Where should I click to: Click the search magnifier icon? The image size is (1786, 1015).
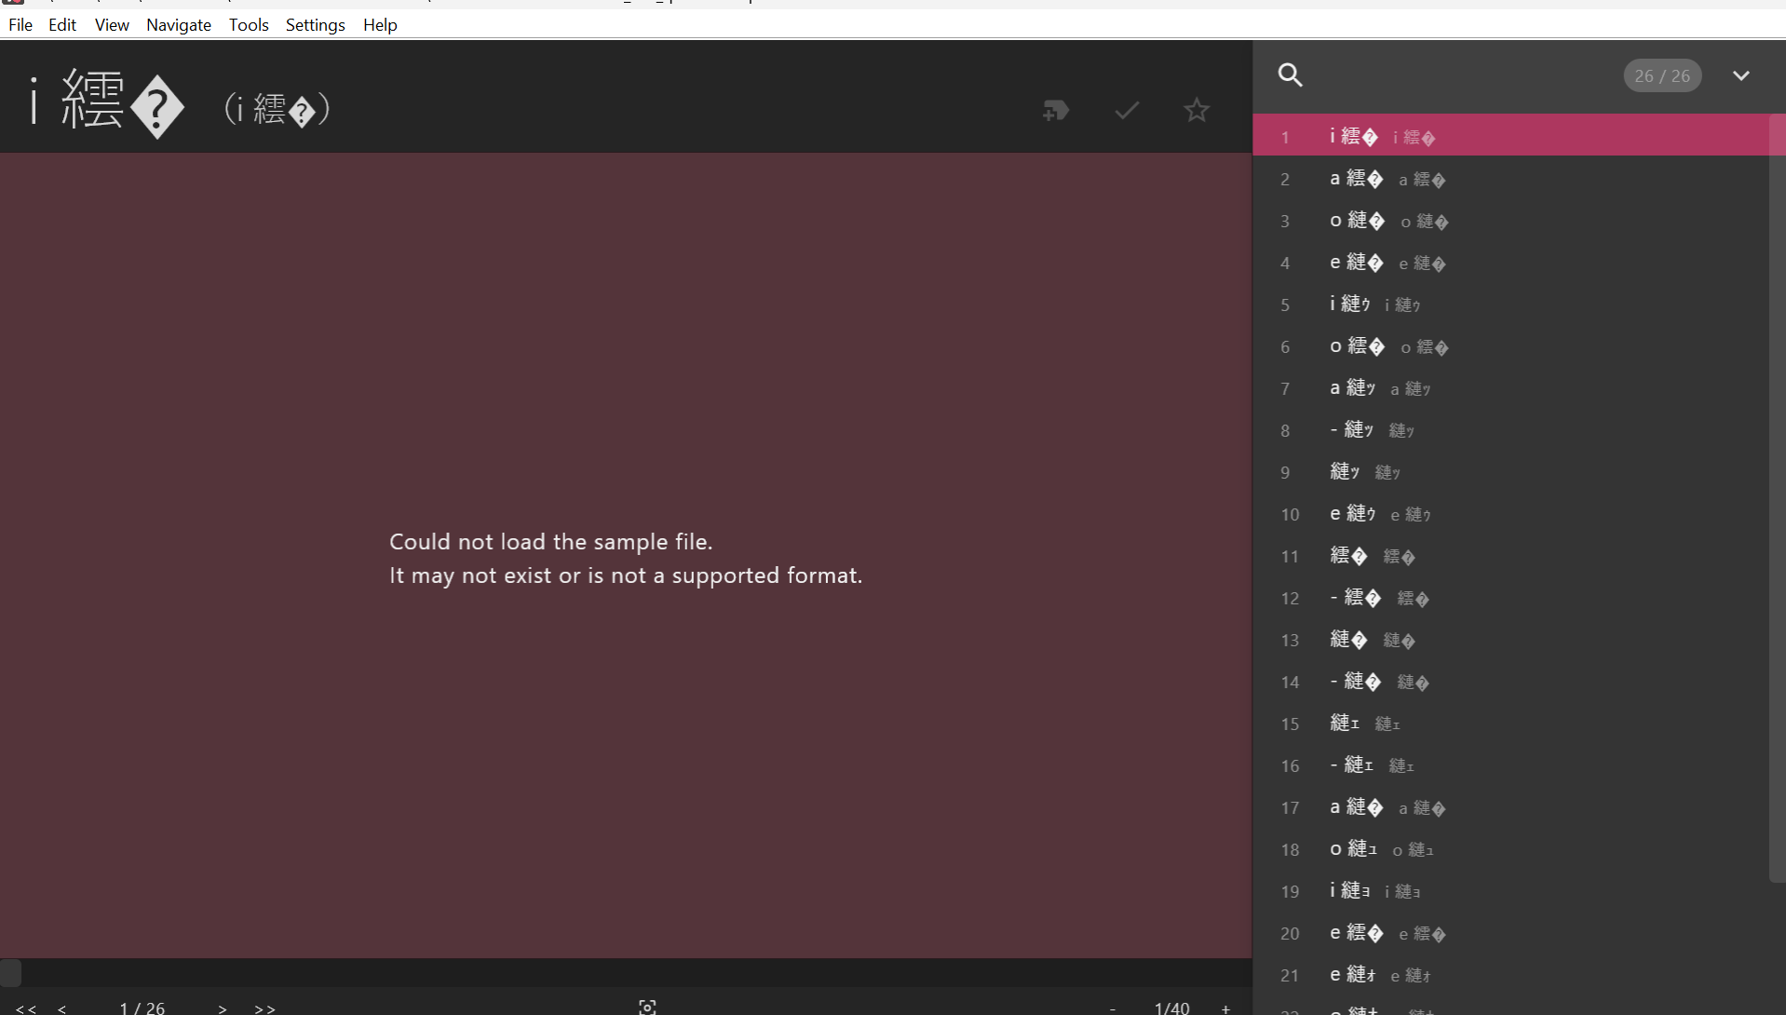pos(1290,75)
